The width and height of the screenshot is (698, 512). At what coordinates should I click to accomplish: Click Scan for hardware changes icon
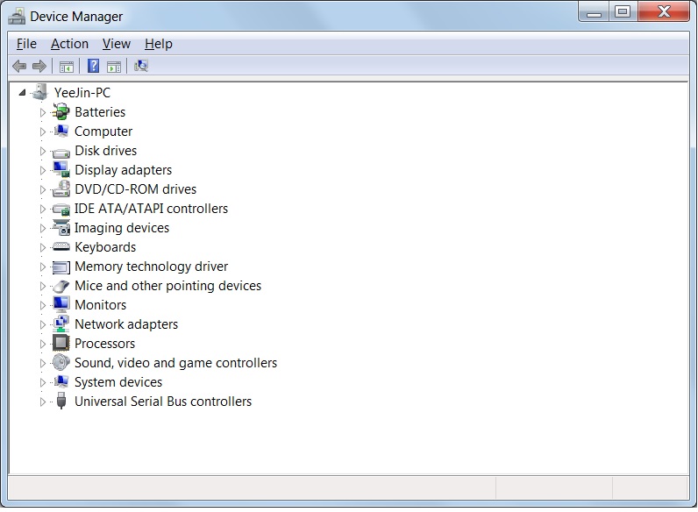141,67
